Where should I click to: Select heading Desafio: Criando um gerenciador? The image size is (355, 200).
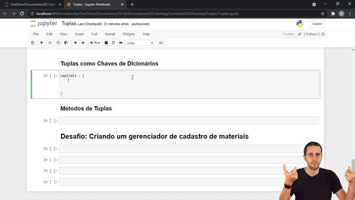click(x=154, y=136)
